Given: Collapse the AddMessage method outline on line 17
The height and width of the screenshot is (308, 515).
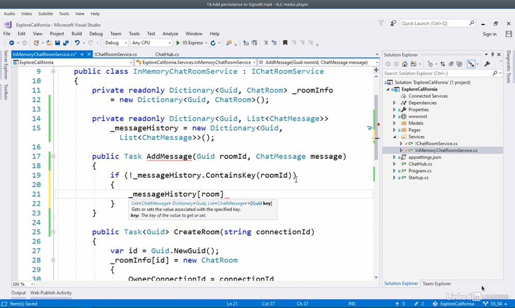Looking at the screenshot, I should click(53, 156).
